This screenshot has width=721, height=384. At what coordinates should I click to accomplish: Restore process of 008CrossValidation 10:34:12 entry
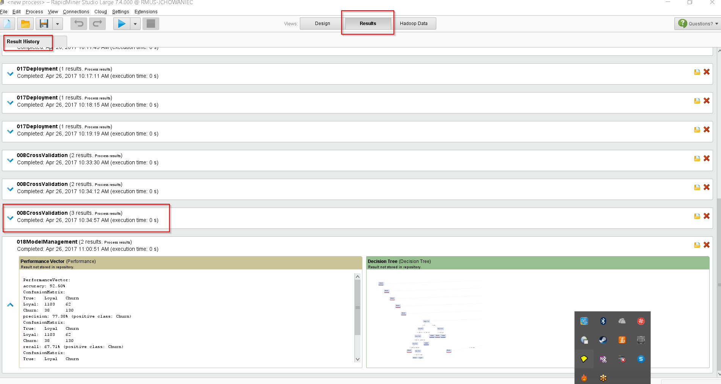coord(697,187)
